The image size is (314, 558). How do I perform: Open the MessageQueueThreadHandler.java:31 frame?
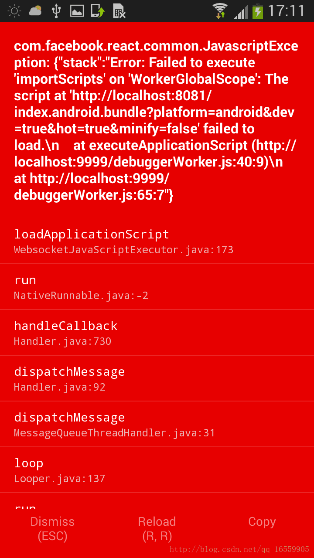click(157, 424)
